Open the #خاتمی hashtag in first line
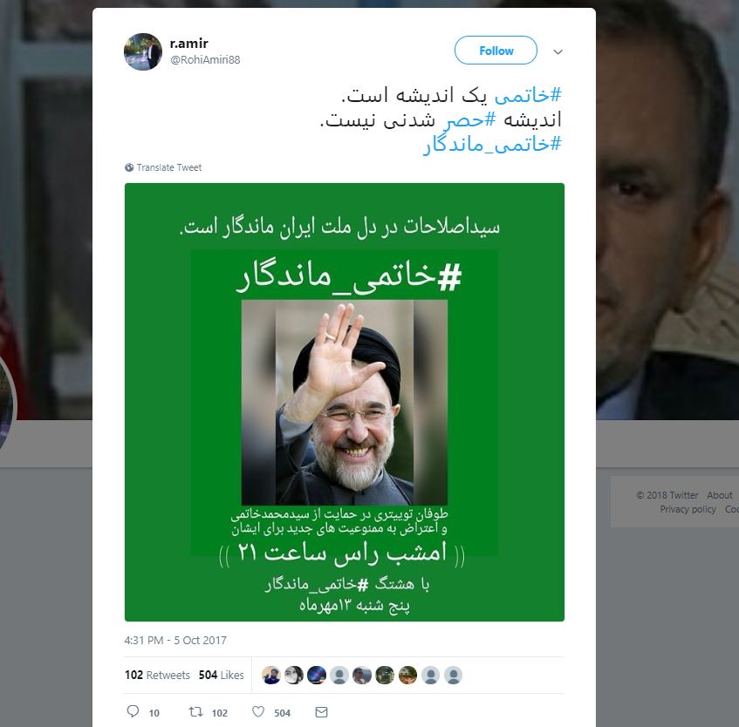The width and height of the screenshot is (739, 727). point(528,95)
